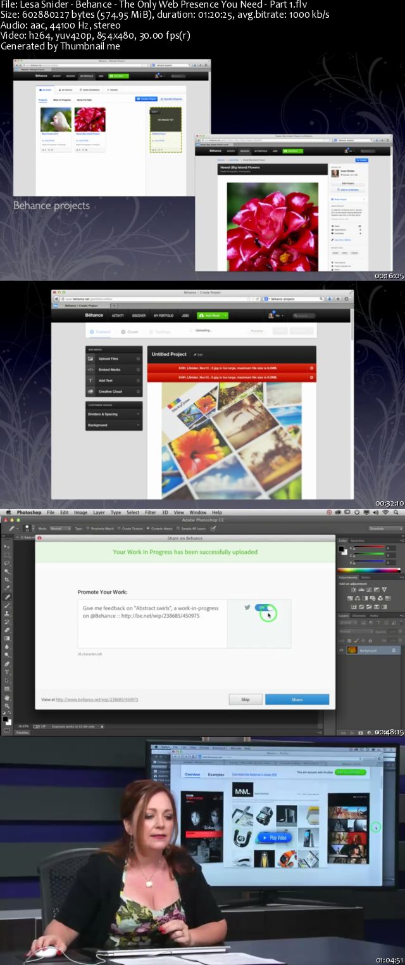Expand Dividers & Spacing section
This screenshot has width=405, height=965.
[114, 414]
